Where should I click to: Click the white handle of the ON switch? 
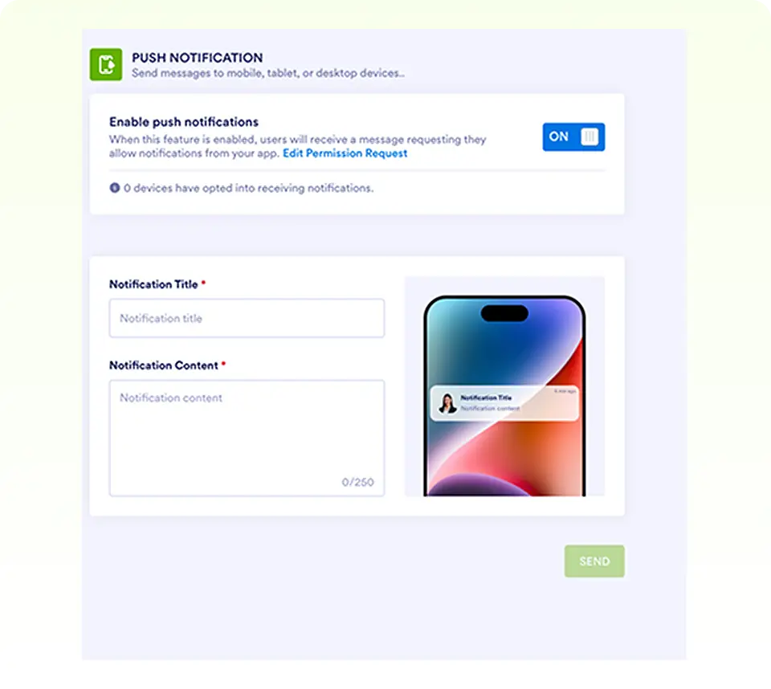click(x=589, y=137)
